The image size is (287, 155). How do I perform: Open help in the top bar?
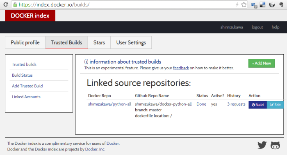[275, 27]
